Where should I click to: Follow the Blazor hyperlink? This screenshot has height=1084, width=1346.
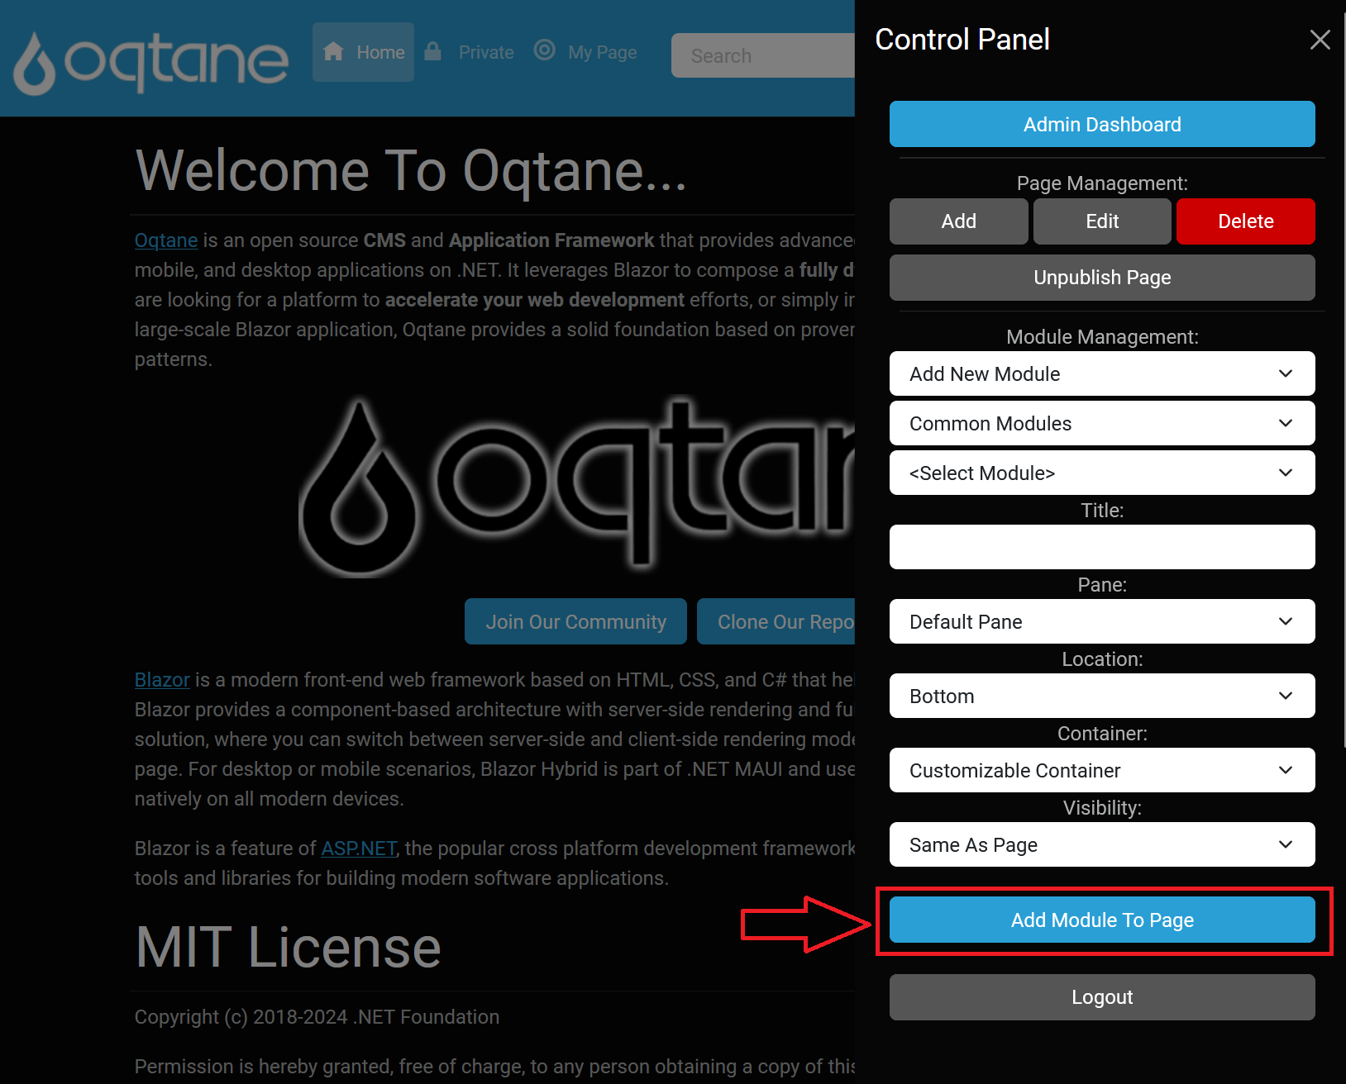162,680
